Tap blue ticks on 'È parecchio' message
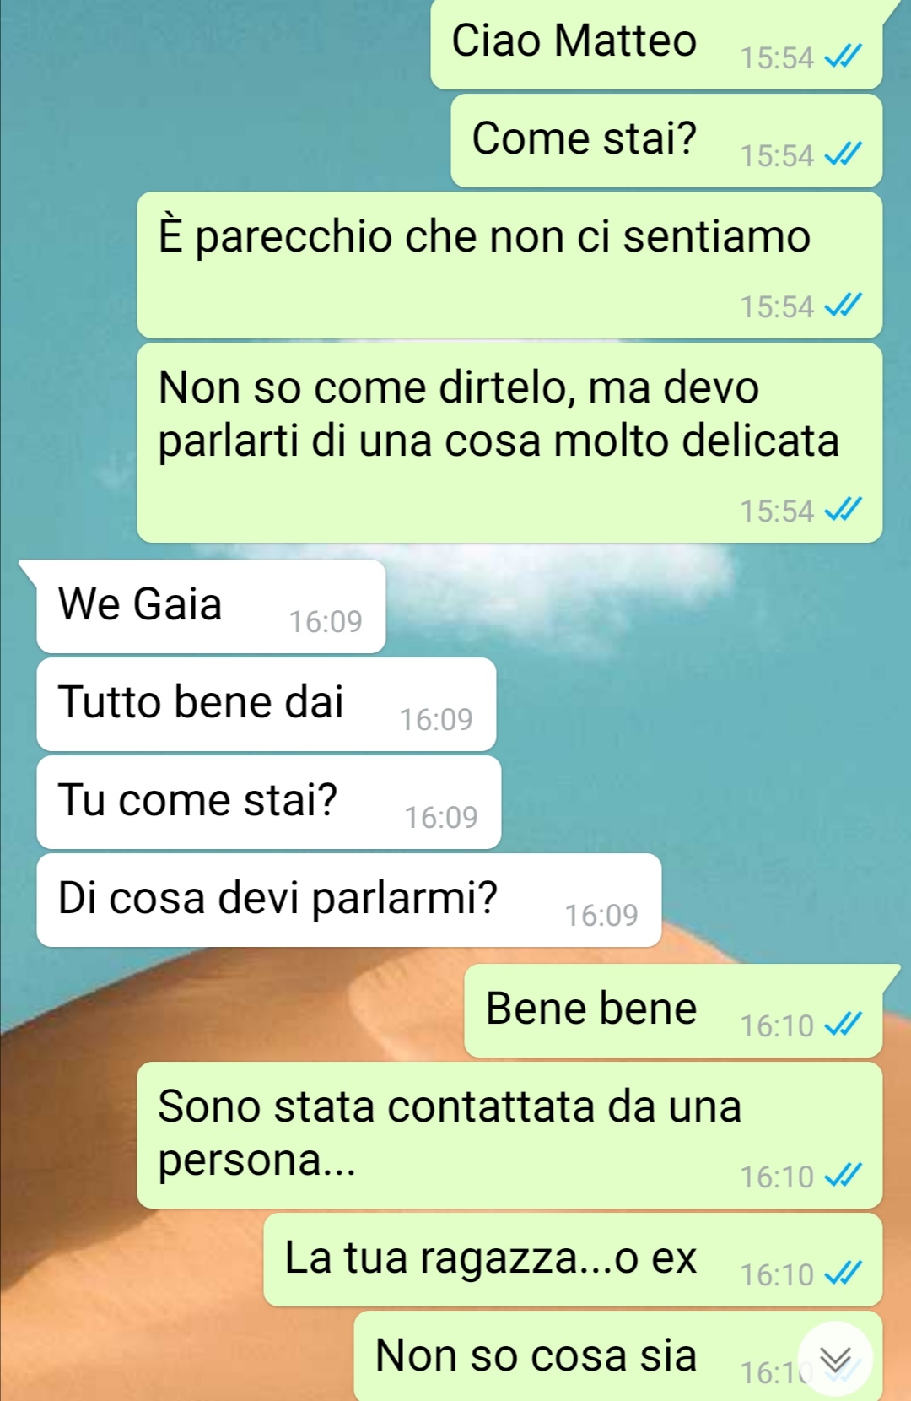The width and height of the screenshot is (911, 1401). [x=843, y=306]
